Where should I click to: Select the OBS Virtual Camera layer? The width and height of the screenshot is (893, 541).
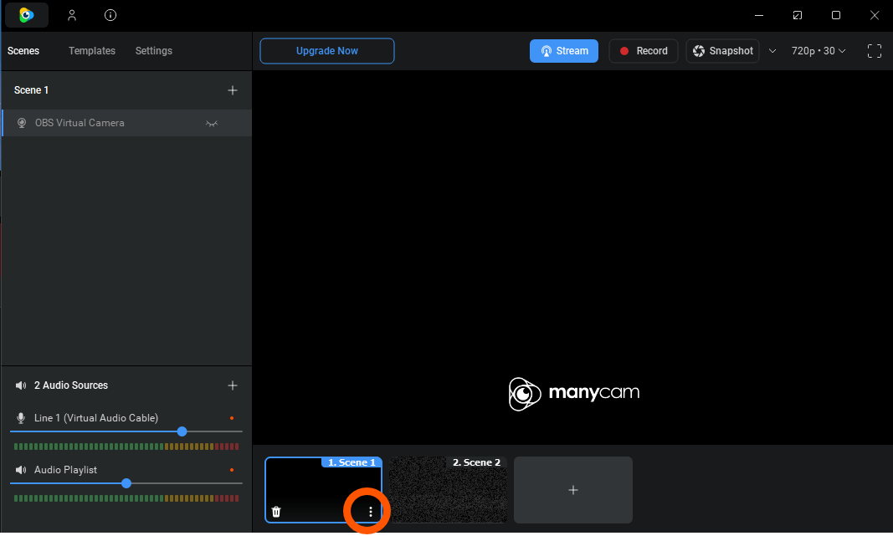tap(127, 123)
